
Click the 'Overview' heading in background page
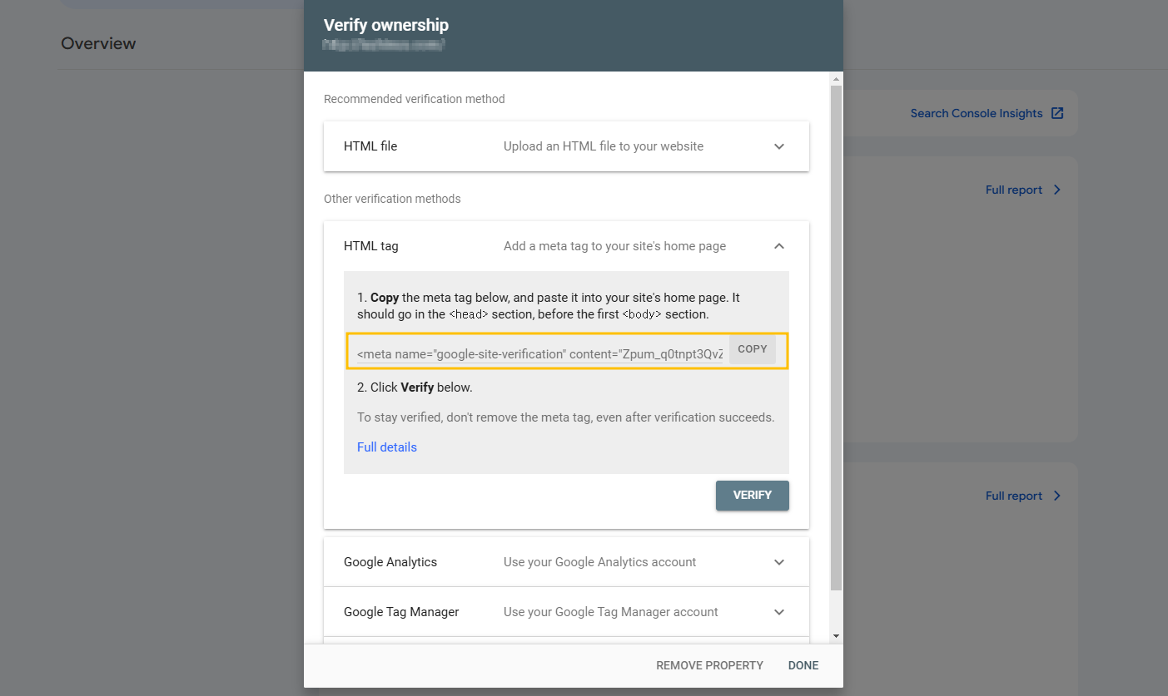click(98, 43)
